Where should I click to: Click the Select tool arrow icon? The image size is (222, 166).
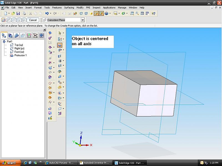click(x=59, y=33)
